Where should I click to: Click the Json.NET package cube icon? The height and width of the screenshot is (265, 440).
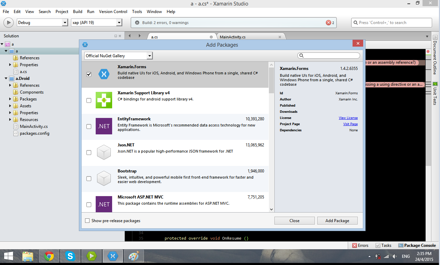coord(104,152)
